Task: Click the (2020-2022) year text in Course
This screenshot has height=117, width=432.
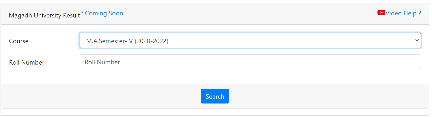Action: click(151, 41)
